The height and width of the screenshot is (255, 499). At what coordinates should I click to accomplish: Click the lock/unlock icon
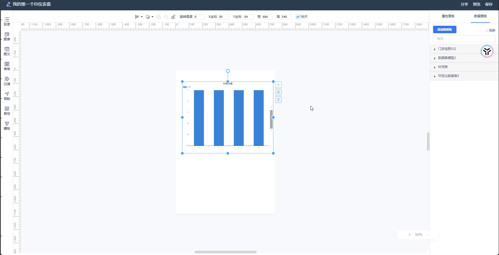(x=173, y=17)
